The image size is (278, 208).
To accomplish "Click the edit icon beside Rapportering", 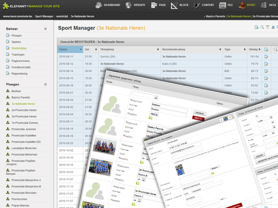I will click(8, 73).
